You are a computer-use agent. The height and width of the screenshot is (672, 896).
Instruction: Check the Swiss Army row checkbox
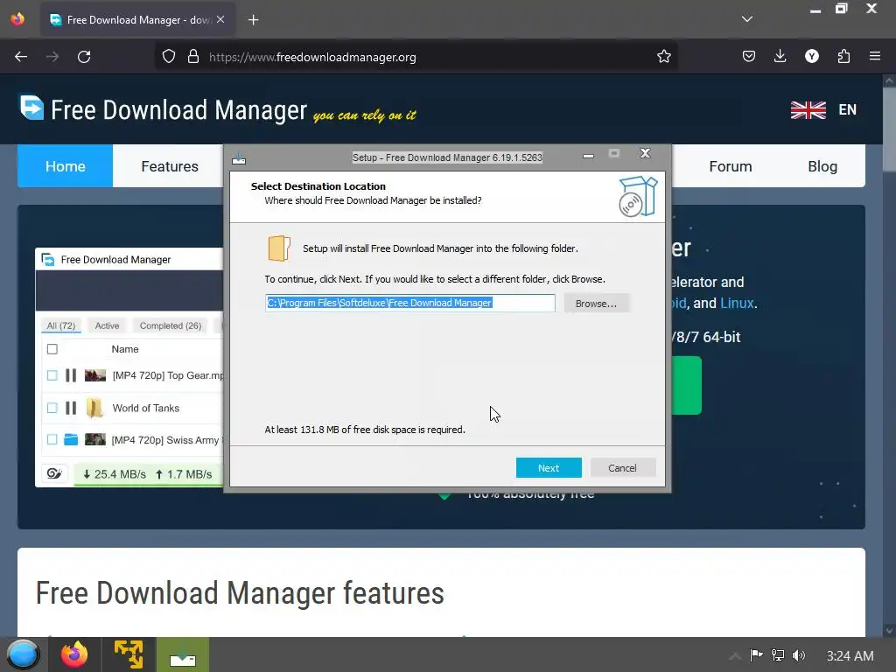point(52,439)
